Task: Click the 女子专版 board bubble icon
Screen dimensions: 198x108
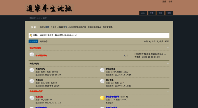Action: pos(102,81)
